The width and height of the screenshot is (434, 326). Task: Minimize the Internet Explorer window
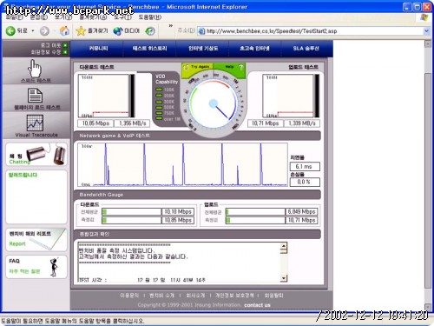tap(407, 7)
